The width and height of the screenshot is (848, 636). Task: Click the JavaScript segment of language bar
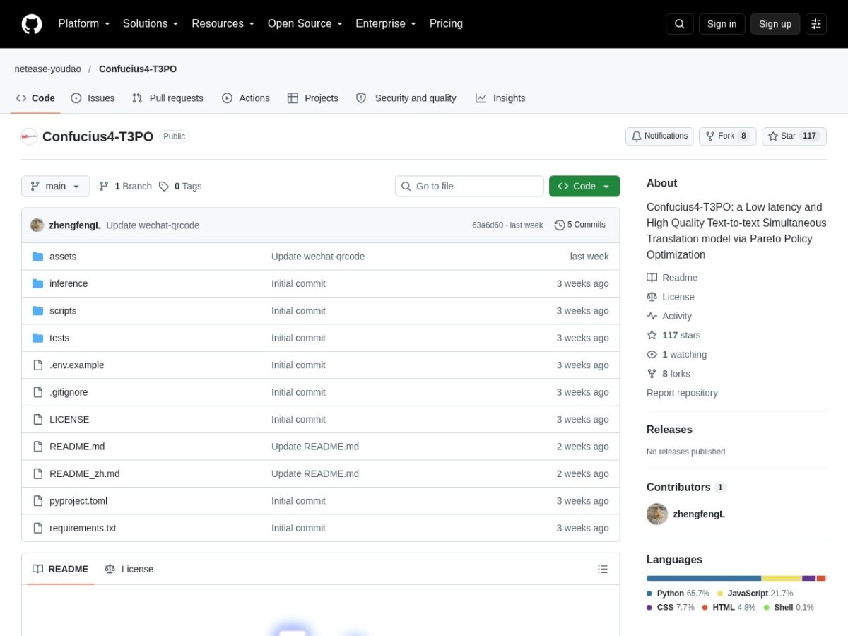(x=782, y=578)
